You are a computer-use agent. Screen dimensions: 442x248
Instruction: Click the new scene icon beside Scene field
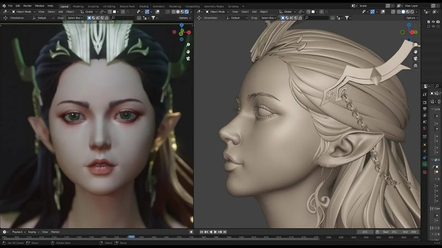388,6
